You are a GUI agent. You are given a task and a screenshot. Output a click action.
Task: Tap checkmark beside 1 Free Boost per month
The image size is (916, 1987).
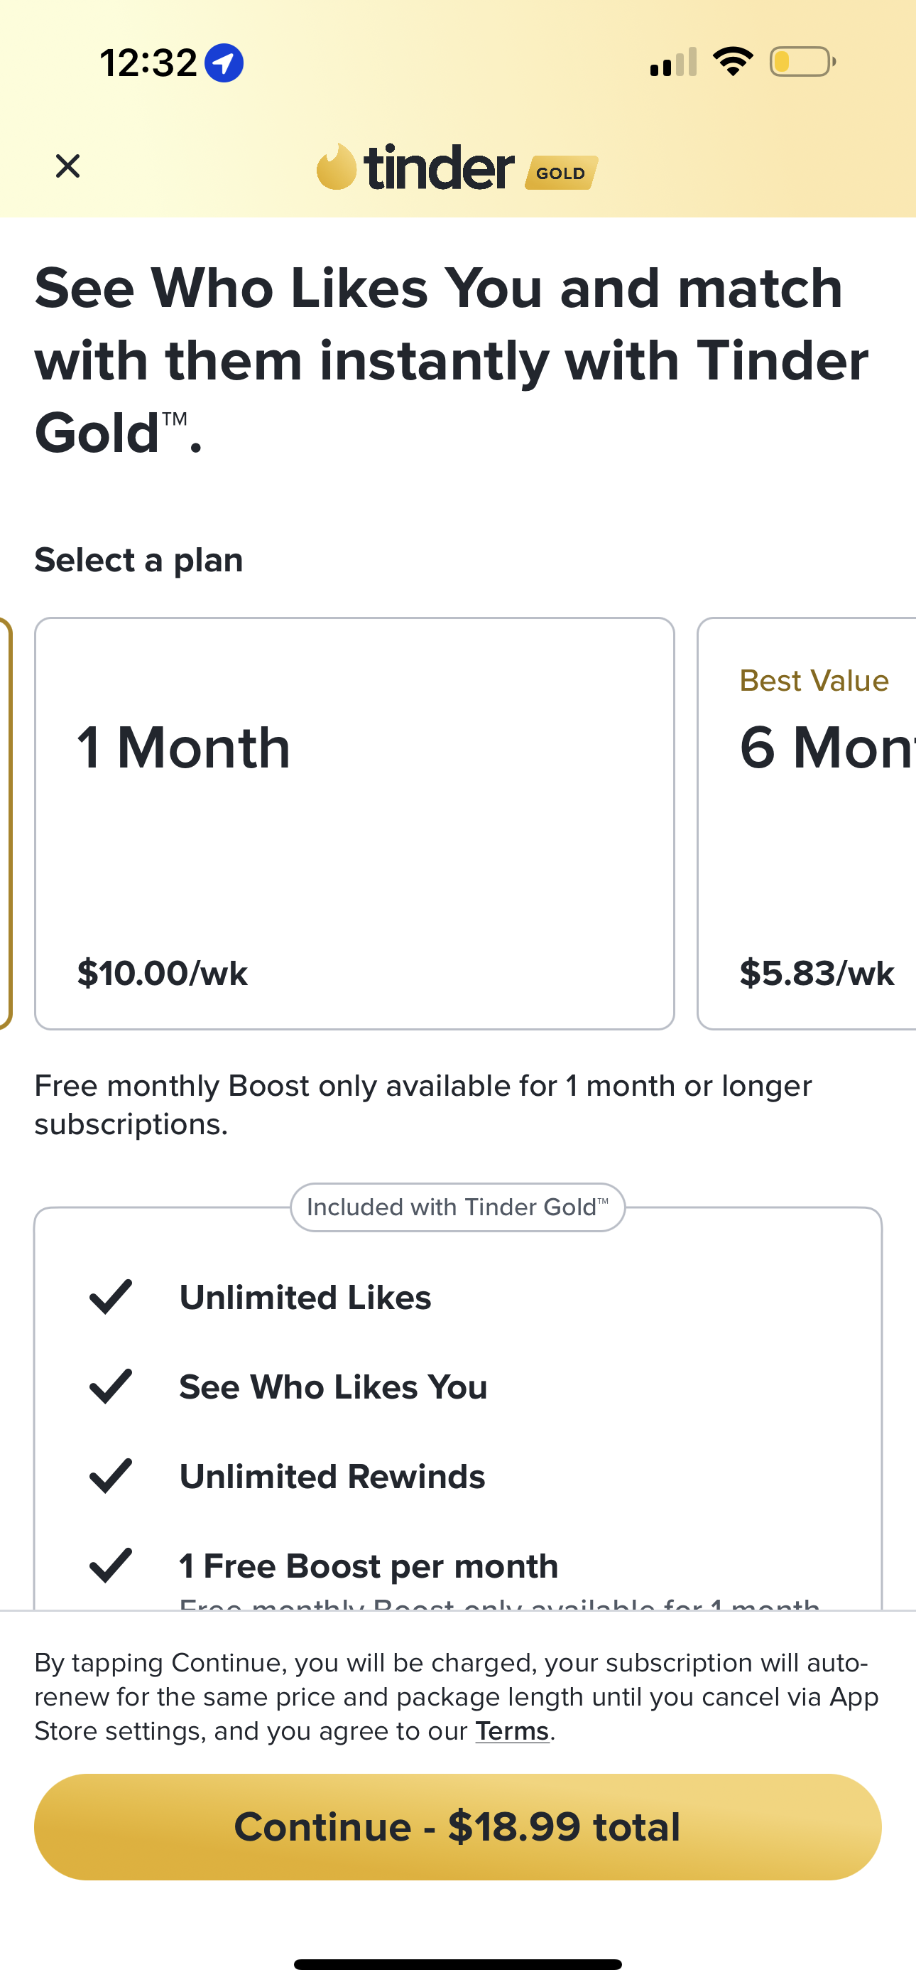coord(111,1565)
